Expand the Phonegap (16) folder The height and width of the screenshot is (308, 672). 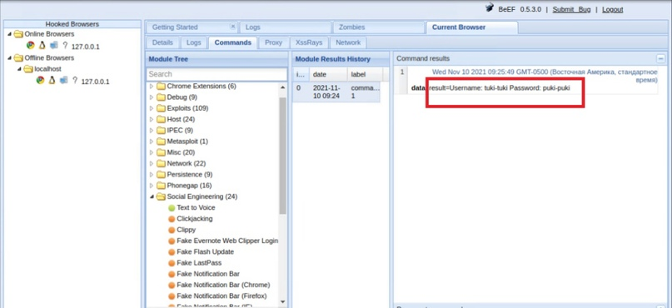pyautogui.click(x=152, y=186)
